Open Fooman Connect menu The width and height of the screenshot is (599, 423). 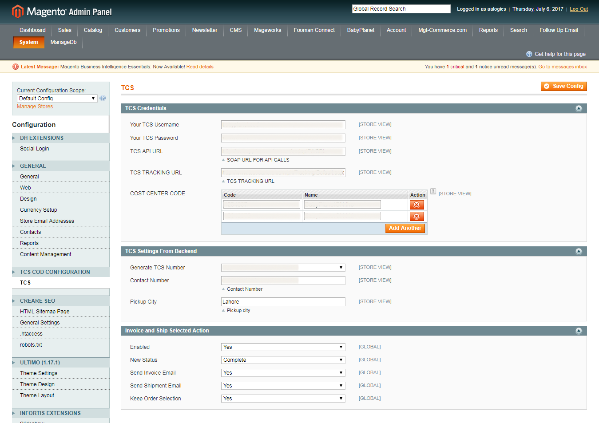314,30
